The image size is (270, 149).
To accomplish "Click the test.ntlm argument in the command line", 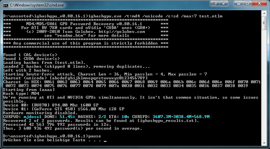I will (211, 16).
